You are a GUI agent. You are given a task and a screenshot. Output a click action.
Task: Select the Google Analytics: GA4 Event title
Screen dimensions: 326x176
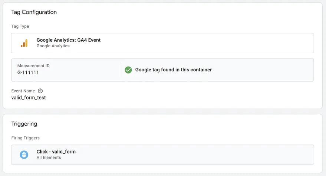[x=68, y=40]
